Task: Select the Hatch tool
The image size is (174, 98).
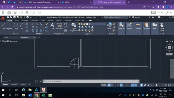Action: (x=27, y=30)
